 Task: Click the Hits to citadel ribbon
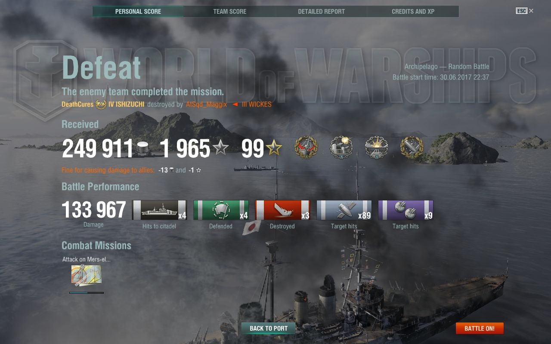pos(159,210)
